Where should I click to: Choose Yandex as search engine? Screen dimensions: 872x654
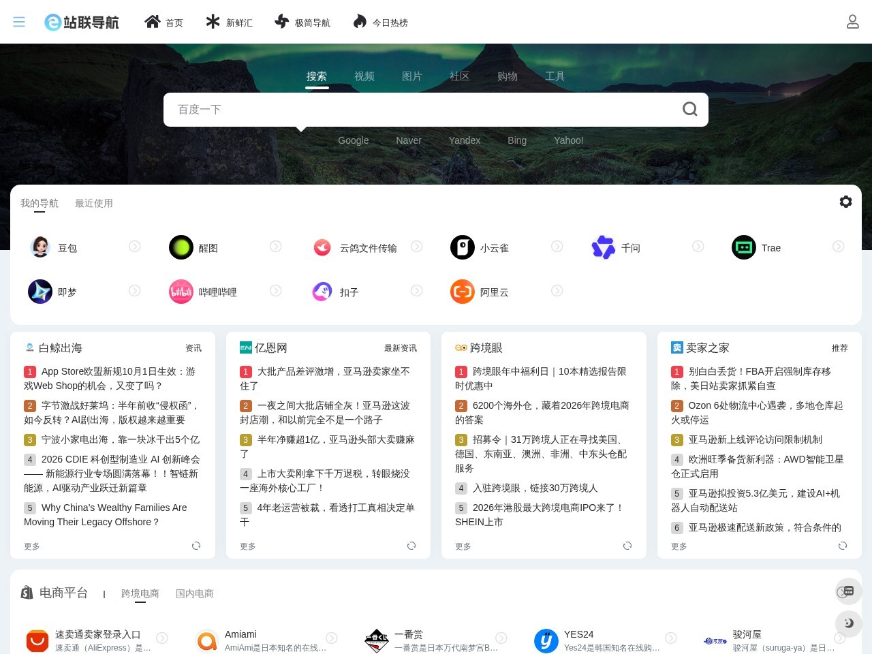(x=465, y=140)
